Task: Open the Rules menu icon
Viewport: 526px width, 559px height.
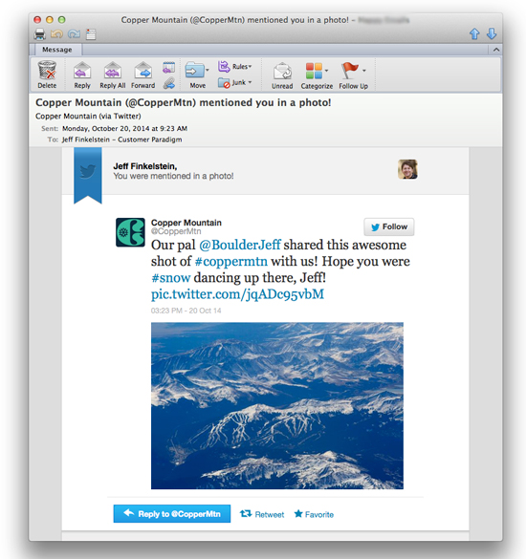Action: 224,66
